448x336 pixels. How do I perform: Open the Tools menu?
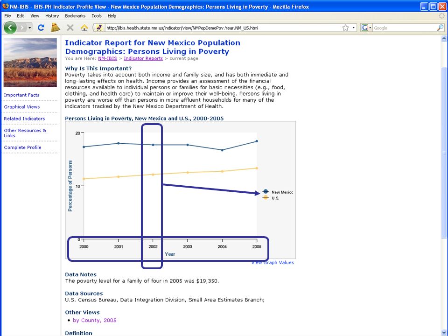click(97, 16)
